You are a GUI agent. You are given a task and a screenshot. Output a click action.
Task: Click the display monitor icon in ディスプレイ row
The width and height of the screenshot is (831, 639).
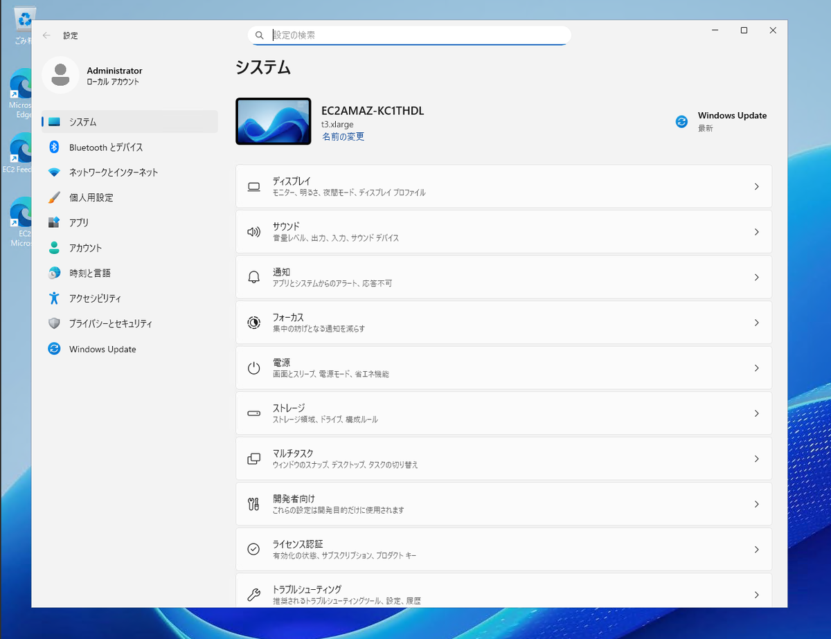253,186
